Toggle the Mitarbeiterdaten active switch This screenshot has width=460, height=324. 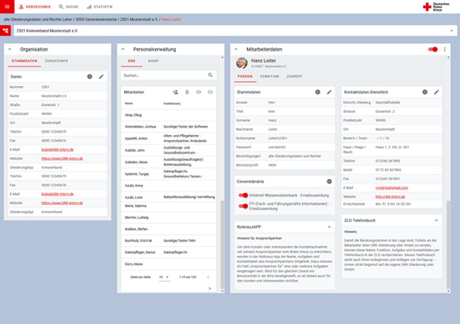(x=433, y=49)
